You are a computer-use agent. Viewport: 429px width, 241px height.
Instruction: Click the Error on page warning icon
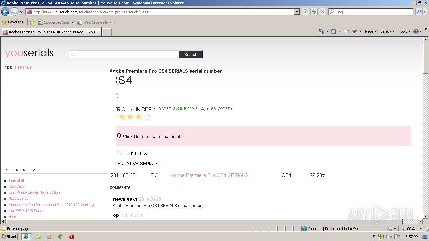3,229
